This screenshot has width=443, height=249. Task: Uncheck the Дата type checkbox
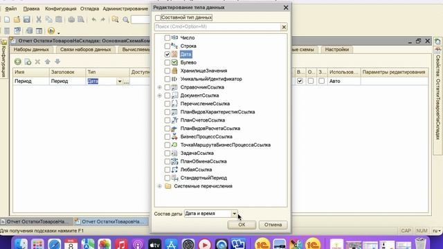coord(168,54)
